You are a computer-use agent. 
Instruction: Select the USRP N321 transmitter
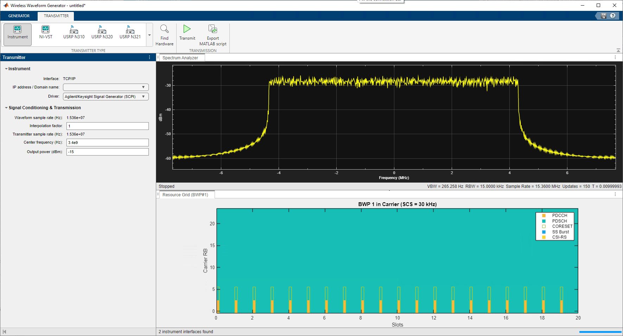[130, 32]
